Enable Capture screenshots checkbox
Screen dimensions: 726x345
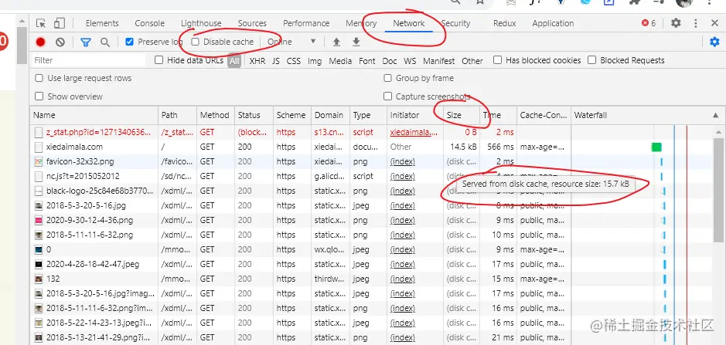coord(387,96)
